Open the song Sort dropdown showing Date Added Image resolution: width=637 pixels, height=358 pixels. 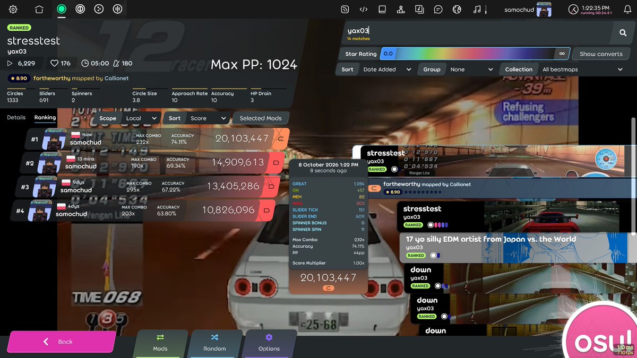pyautogui.click(x=386, y=69)
